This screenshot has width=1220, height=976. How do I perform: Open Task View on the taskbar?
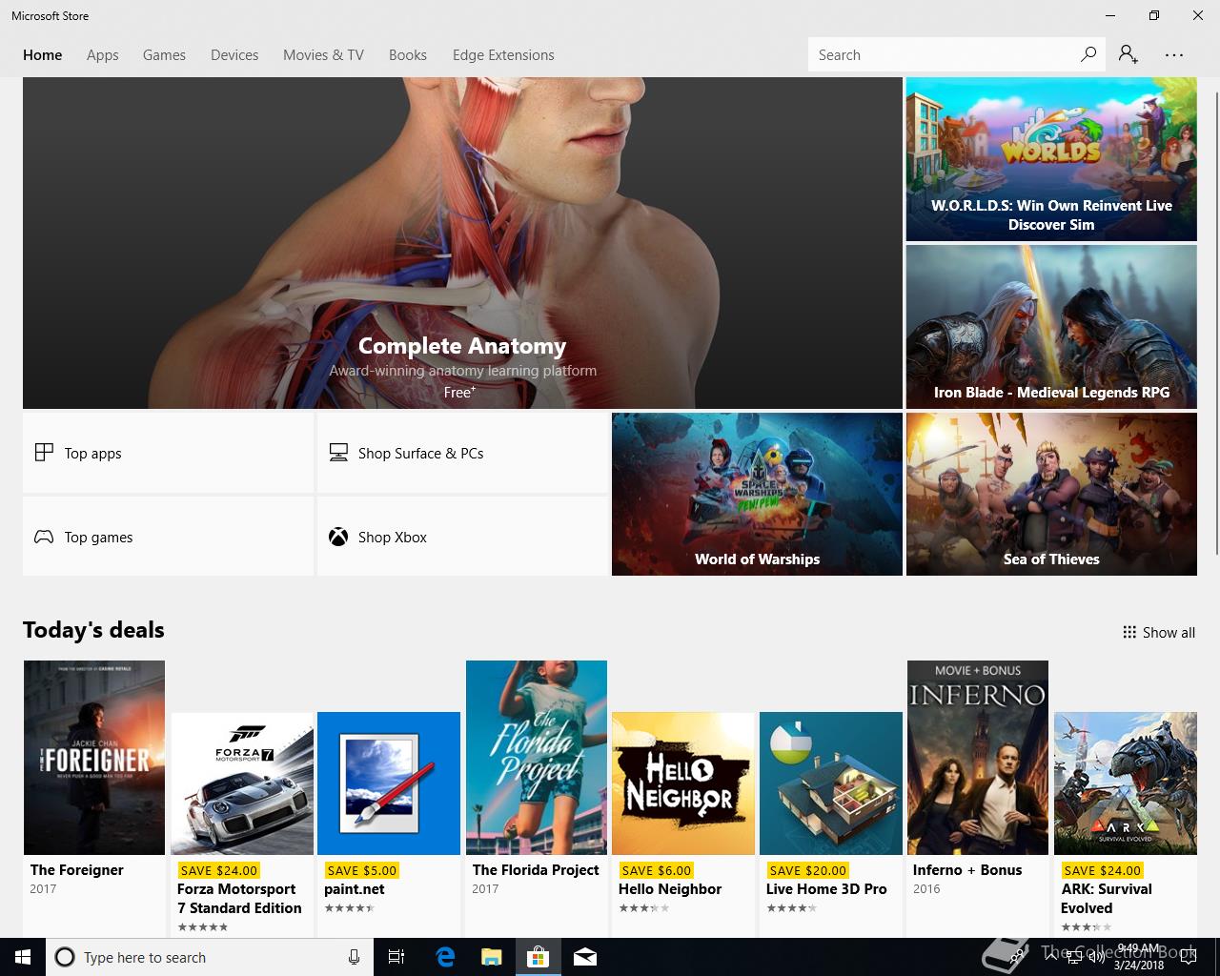click(396, 957)
